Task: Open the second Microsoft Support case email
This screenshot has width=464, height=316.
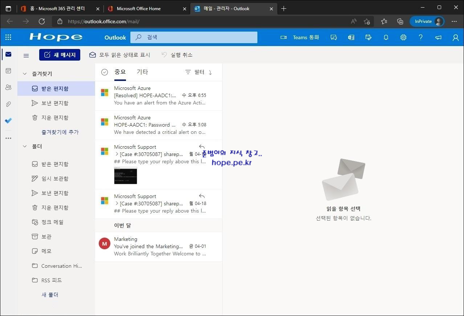Action: (159, 204)
